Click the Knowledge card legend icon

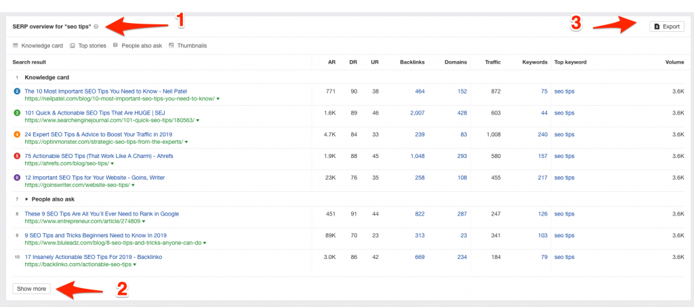point(16,45)
